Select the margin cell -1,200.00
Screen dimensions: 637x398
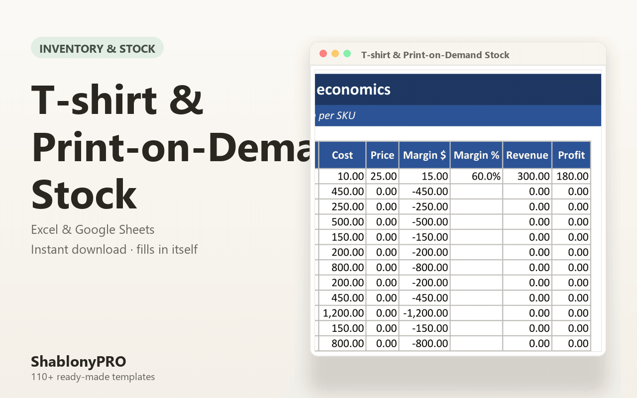(425, 313)
